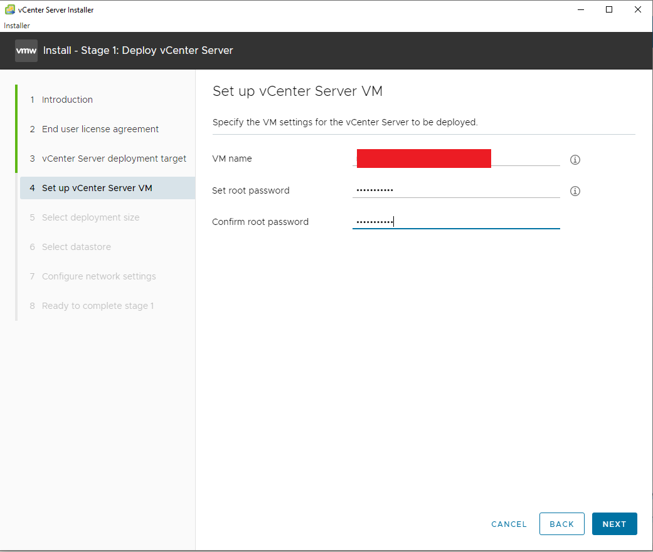This screenshot has height=552, width=653.
Task: Focus the Set root password field
Action: click(x=456, y=190)
